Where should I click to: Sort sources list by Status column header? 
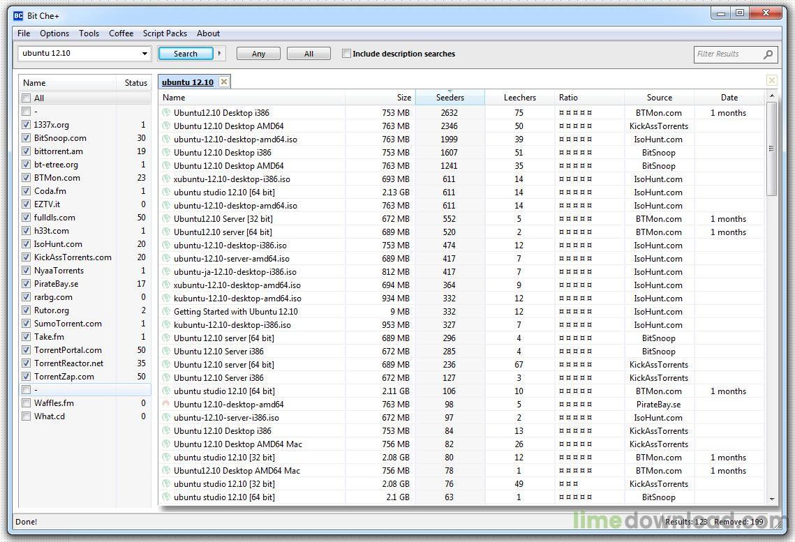click(x=134, y=82)
